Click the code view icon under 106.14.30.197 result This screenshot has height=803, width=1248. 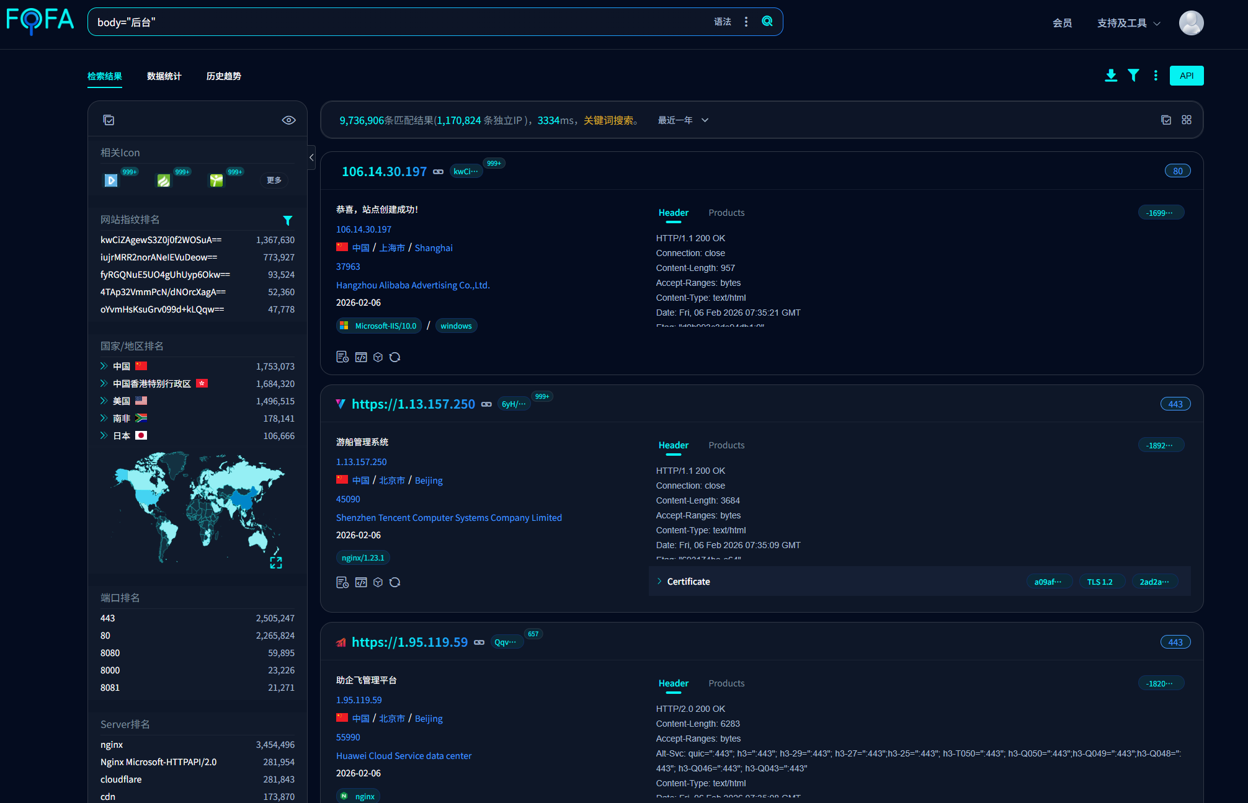[x=361, y=357]
